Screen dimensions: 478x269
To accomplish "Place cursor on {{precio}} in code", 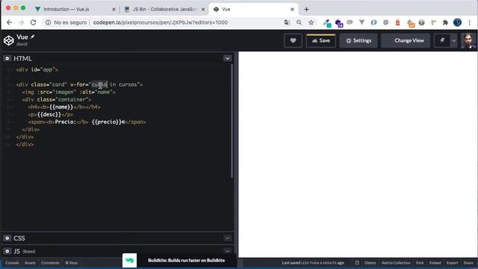I will click(x=107, y=122).
